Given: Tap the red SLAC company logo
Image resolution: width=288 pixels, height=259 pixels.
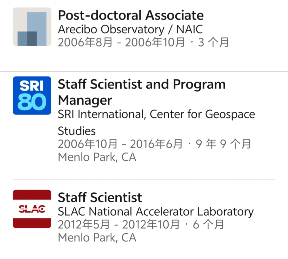Looking at the screenshot, I should pos(32,209).
